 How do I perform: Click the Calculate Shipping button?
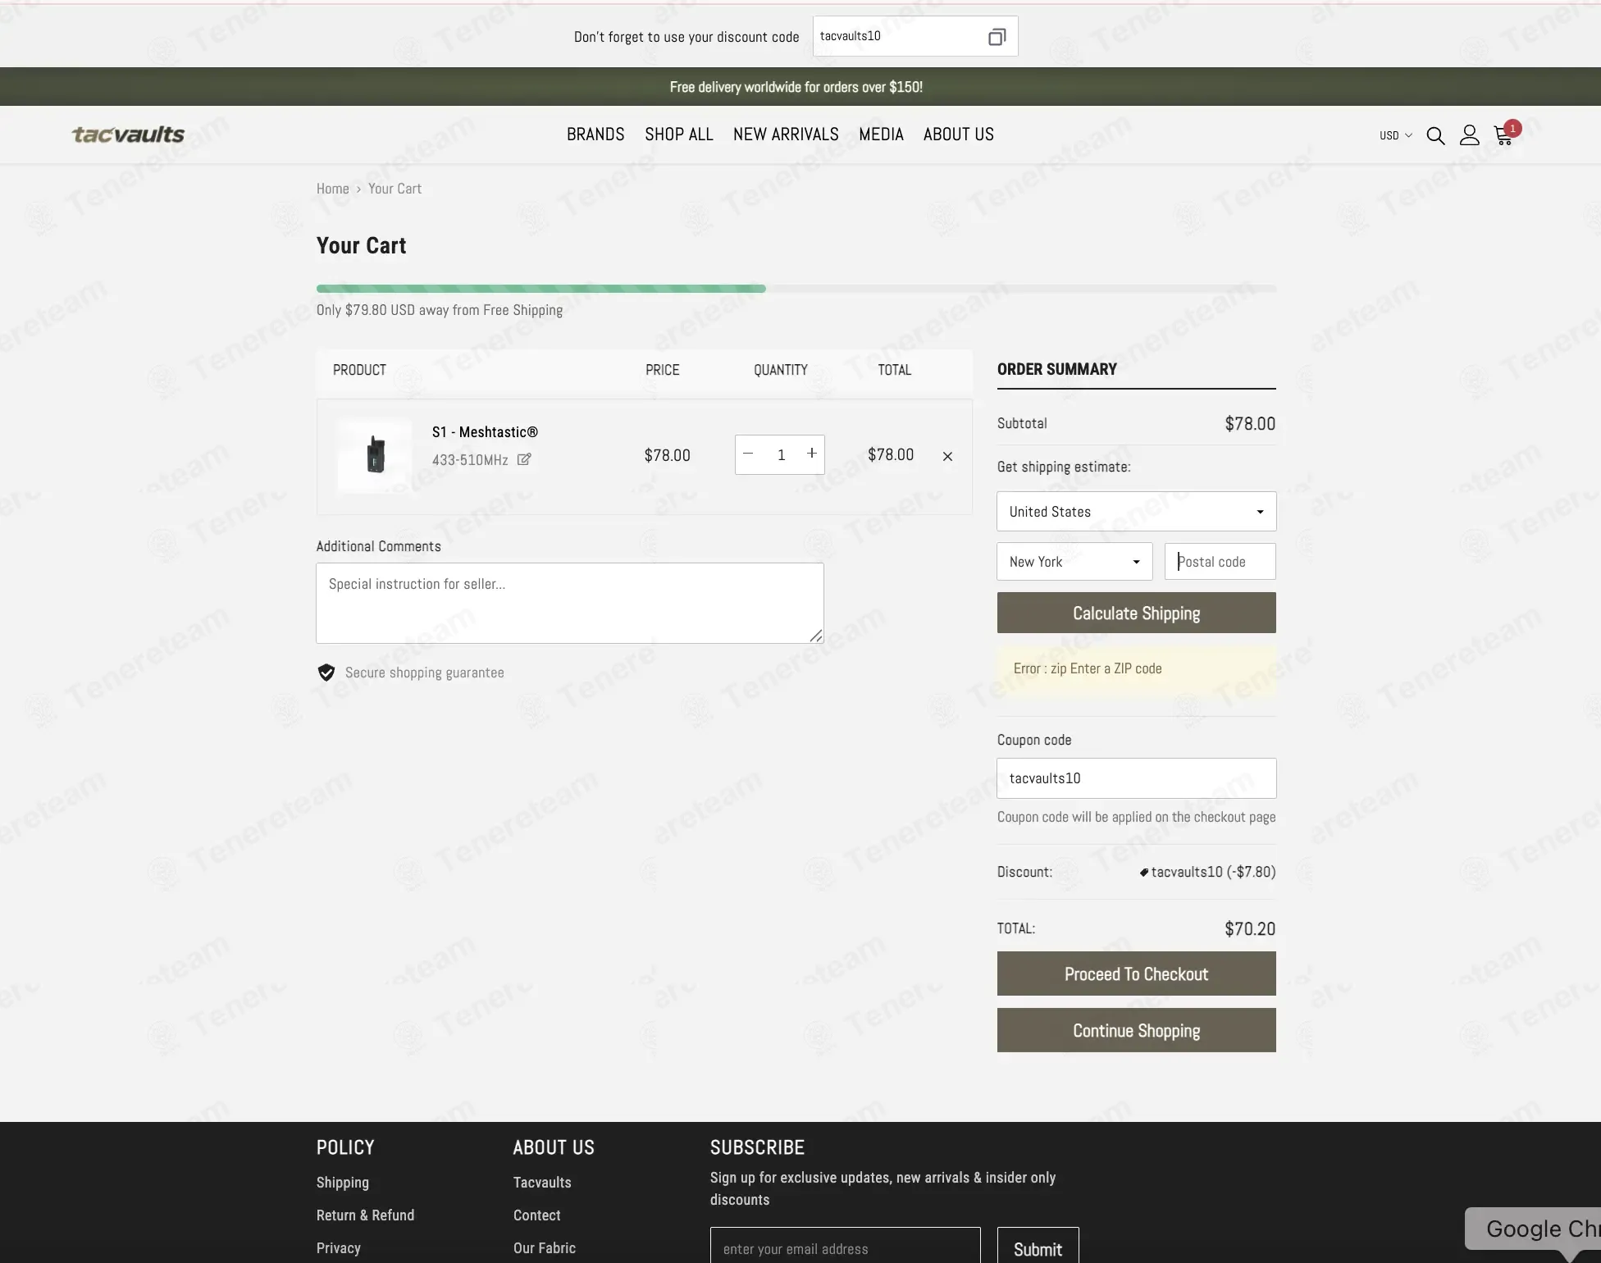point(1136,613)
